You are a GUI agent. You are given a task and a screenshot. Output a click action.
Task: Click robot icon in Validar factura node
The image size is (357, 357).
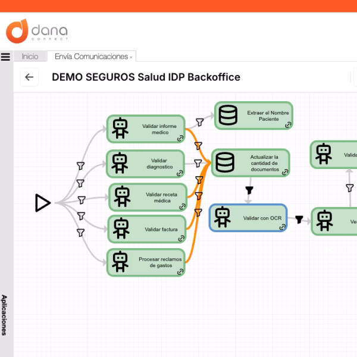(x=121, y=228)
